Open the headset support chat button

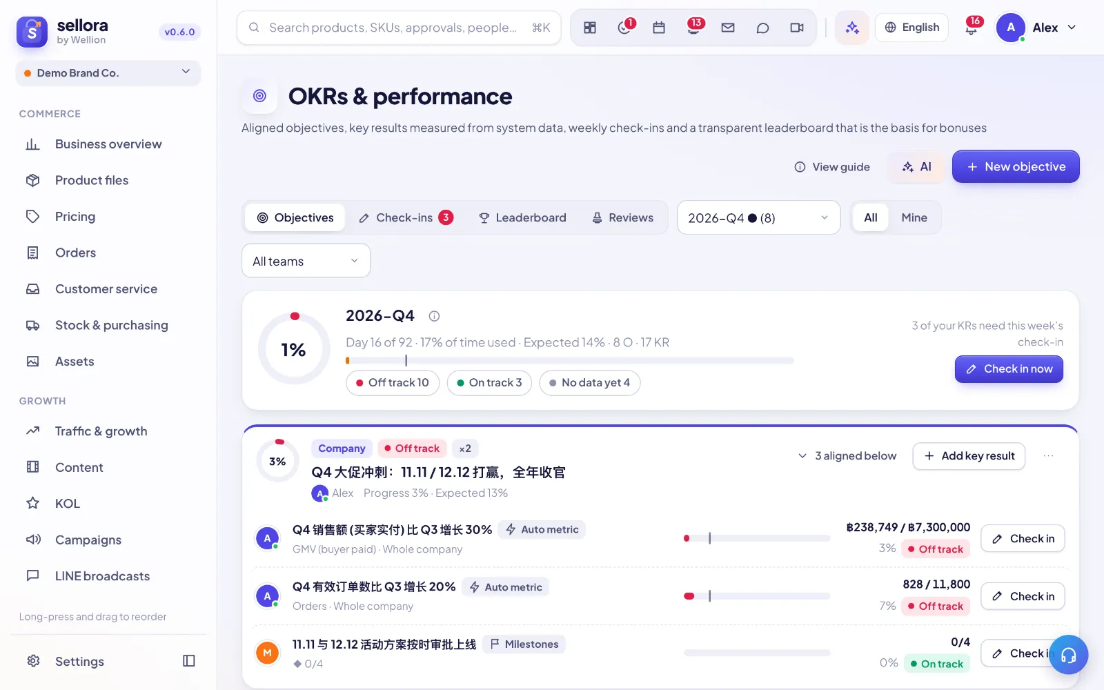coord(1068,655)
